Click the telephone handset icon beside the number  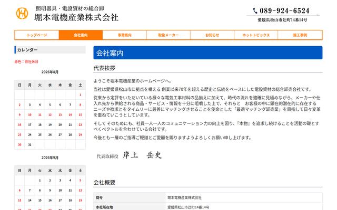[x=255, y=10]
